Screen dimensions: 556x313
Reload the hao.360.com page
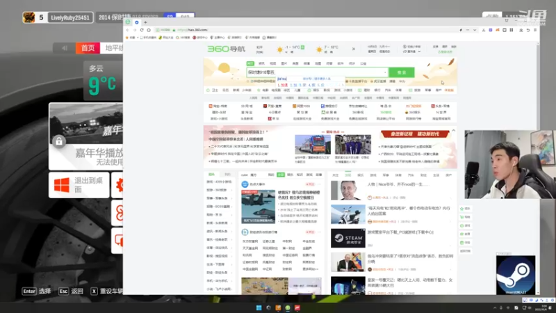click(x=142, y=30)
